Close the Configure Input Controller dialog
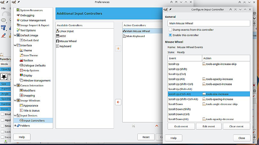 (x=242, y=138)
